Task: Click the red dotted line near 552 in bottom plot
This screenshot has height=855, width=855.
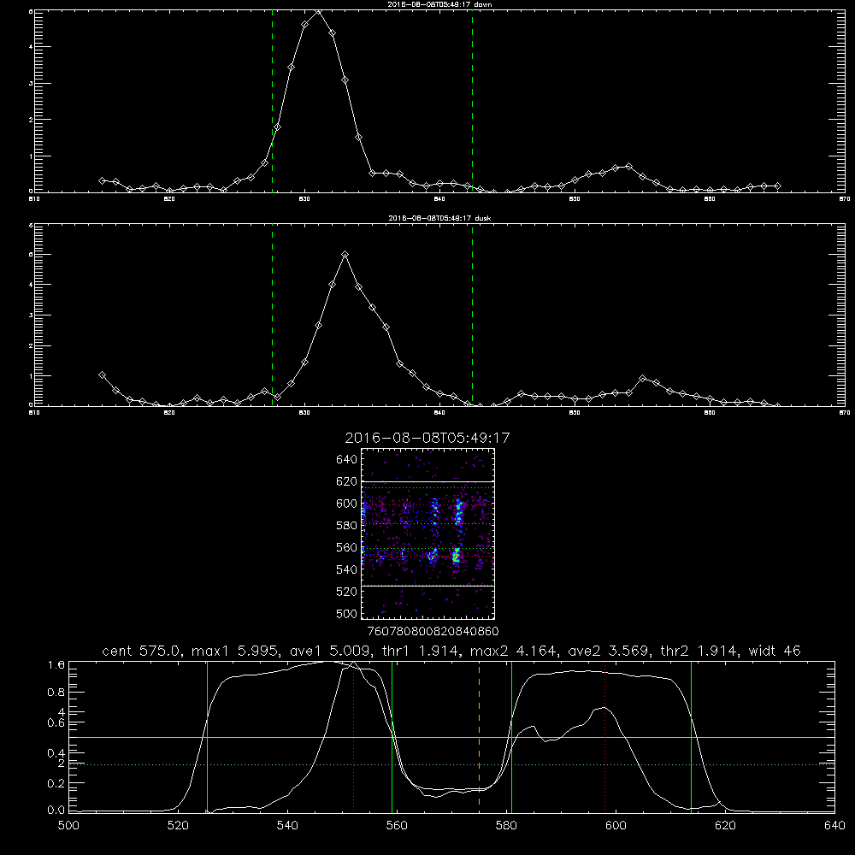Action: (x=354, y=736)
